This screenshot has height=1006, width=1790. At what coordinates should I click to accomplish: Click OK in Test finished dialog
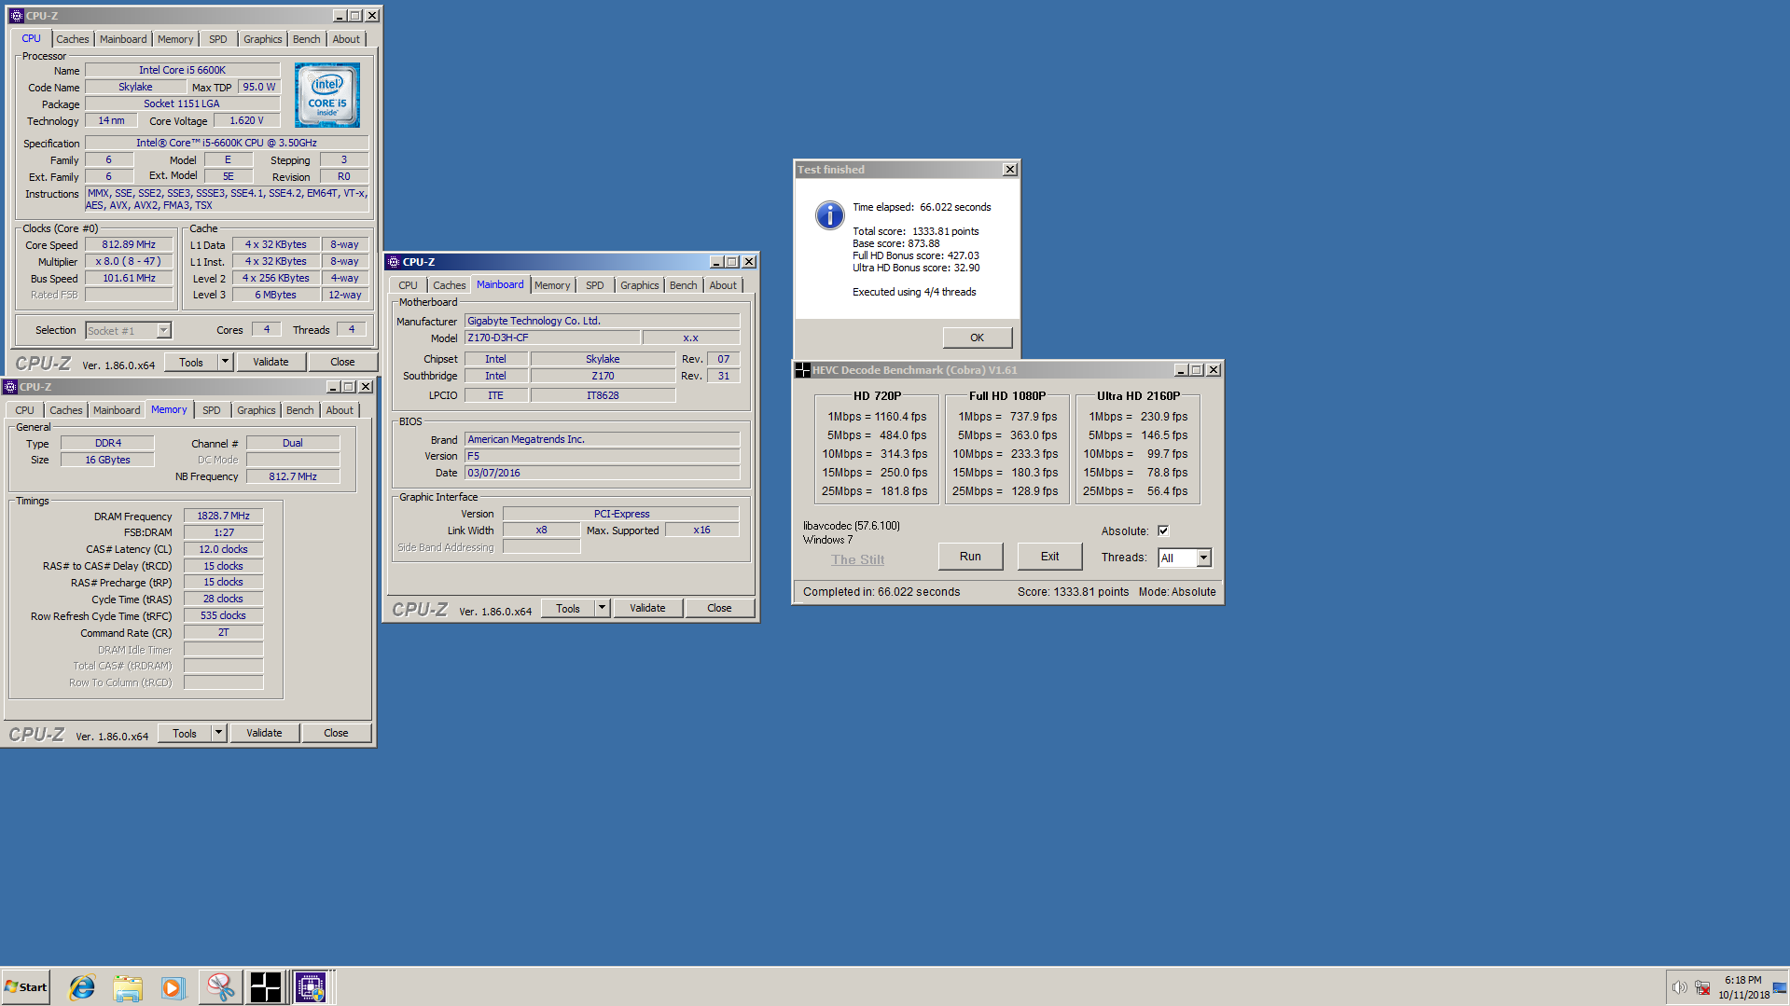coord(977,338)
